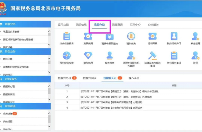Viewport: 202px width, 132px height.
Task: Open row 1 相关文书已送达 notice
Action: point(120,91)
